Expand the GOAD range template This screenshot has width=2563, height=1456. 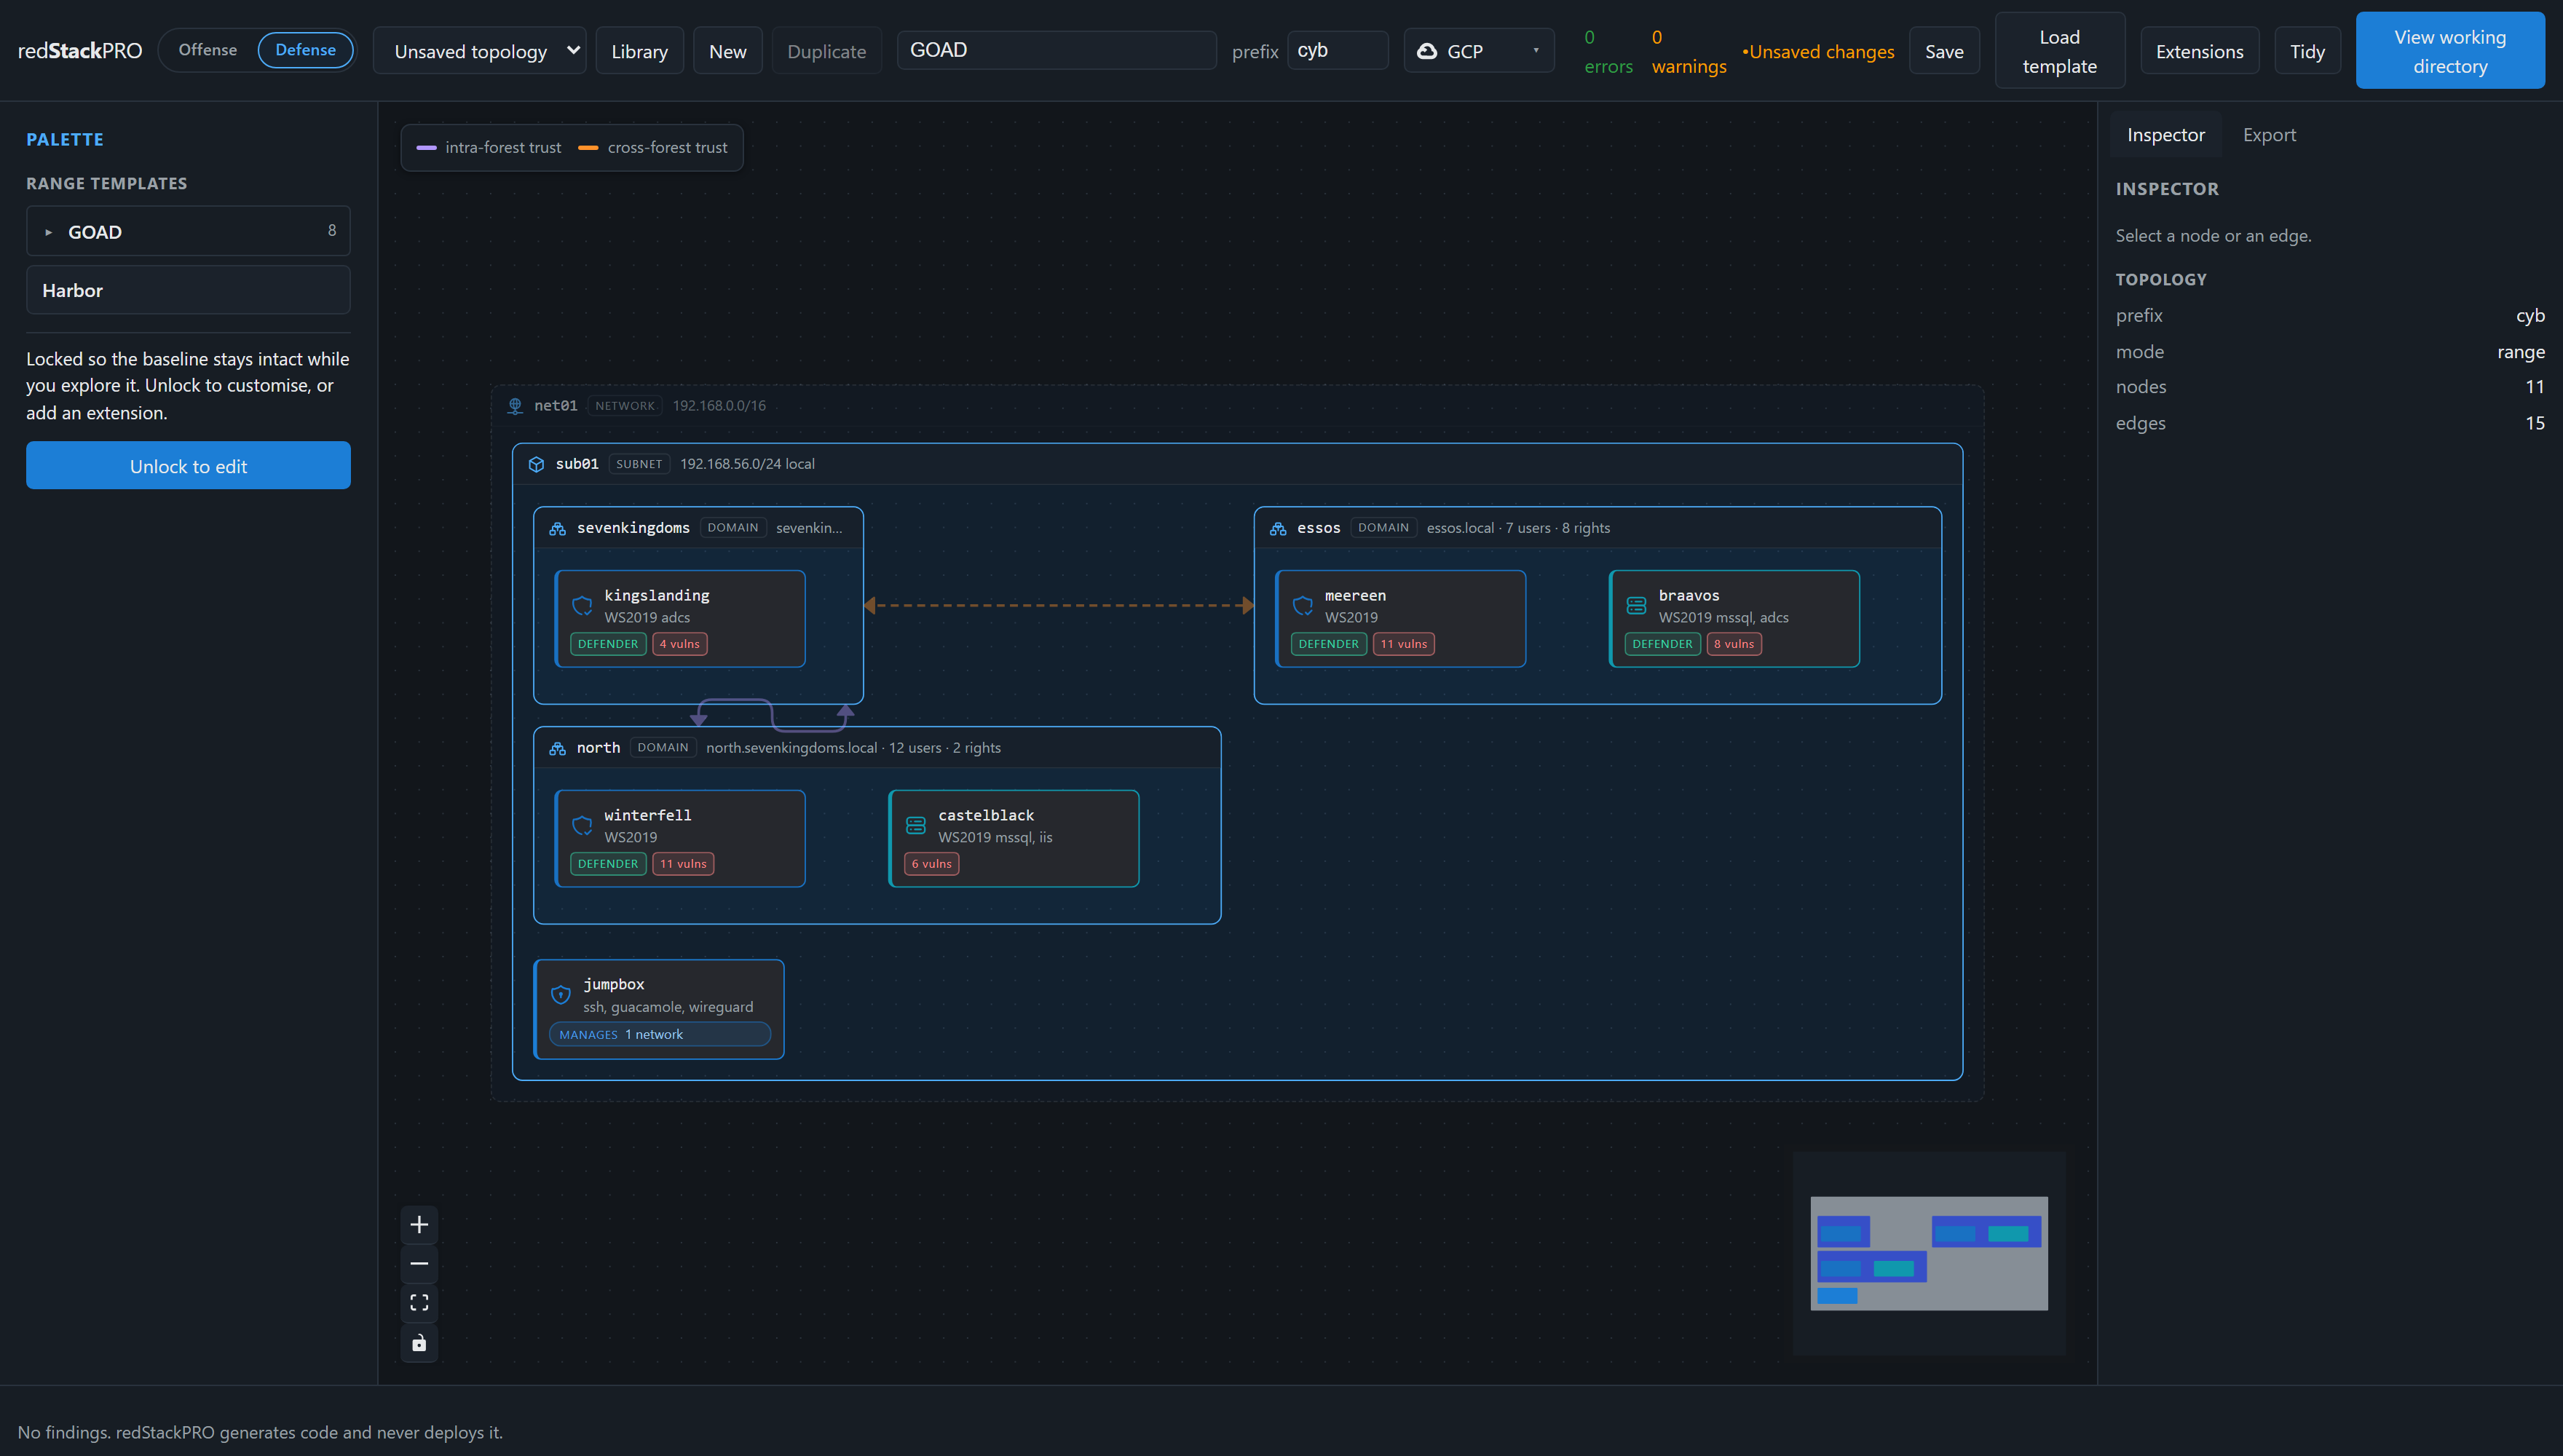pyautogui.click(x=188, y=232)
